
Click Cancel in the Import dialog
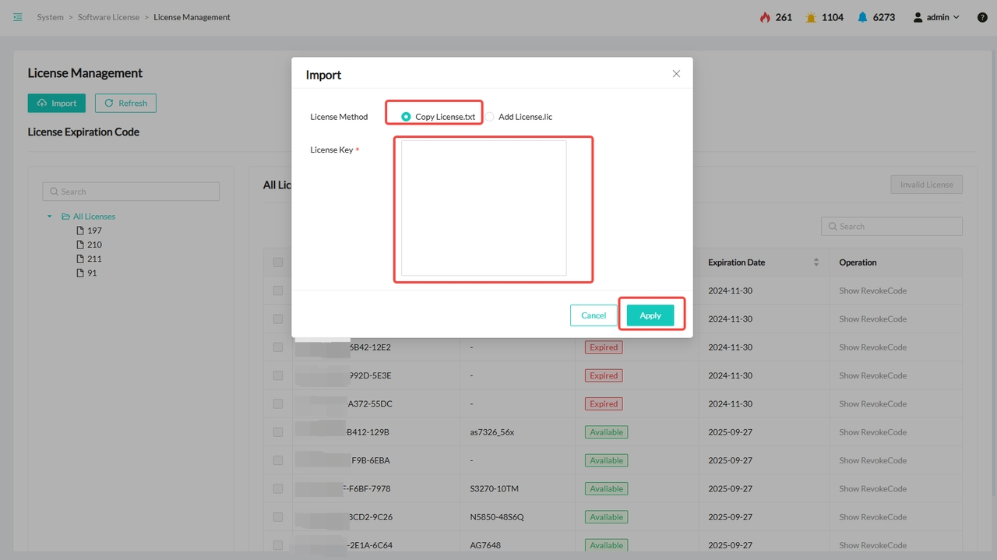pyautogui.click(x=593, y=315)
